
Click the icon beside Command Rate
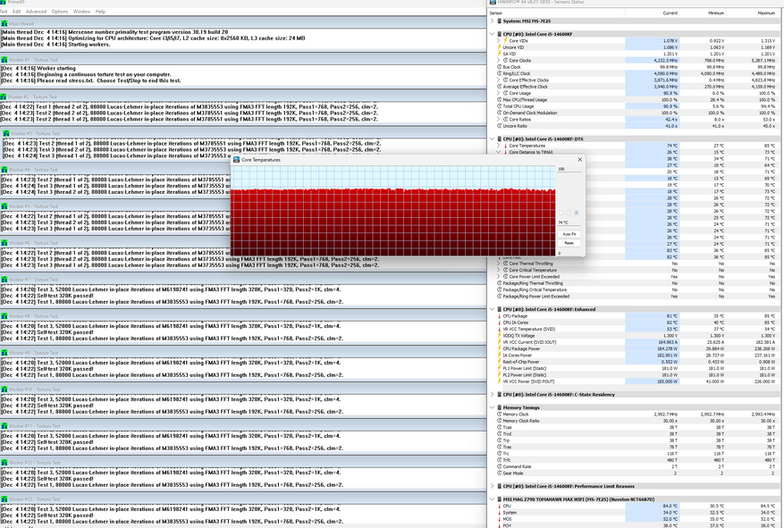click(x=499, y=466)
